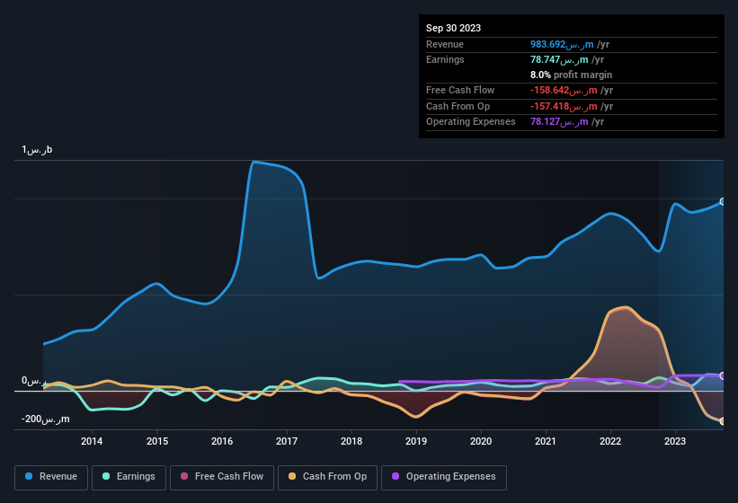This screenshot has height=503, width=738.
Task: Click the Sep 30 2023 tooltip date
Action: [x=453, y=28]
